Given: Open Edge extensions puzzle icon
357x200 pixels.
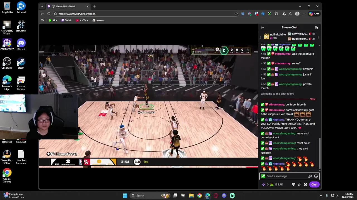Looking at the screenshot, I should pos(276,14).
